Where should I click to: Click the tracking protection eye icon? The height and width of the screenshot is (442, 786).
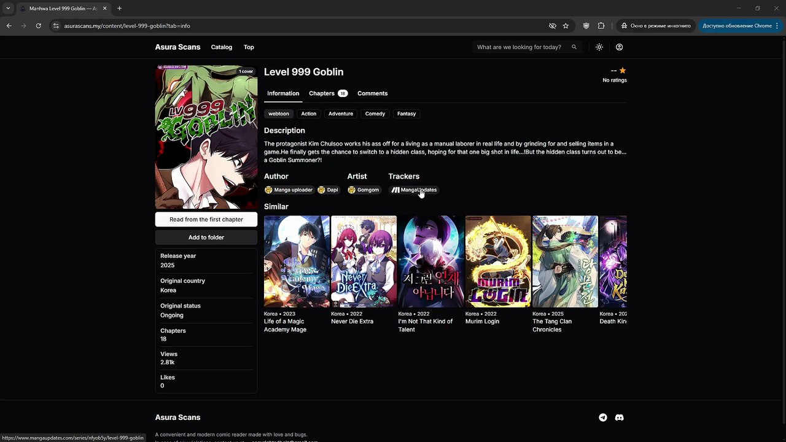click(x=552, y=26)
